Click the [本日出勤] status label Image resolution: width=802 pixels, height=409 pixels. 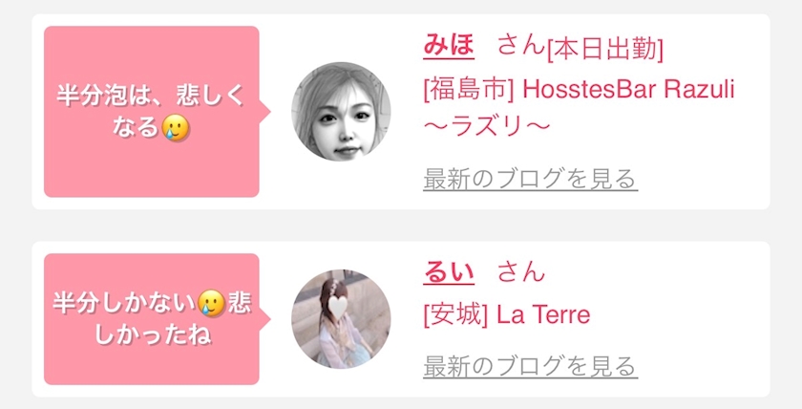(605, 50)
